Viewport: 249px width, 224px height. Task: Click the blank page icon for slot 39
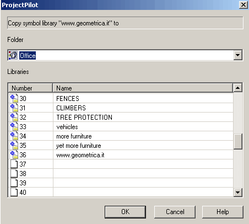point(14,183)
